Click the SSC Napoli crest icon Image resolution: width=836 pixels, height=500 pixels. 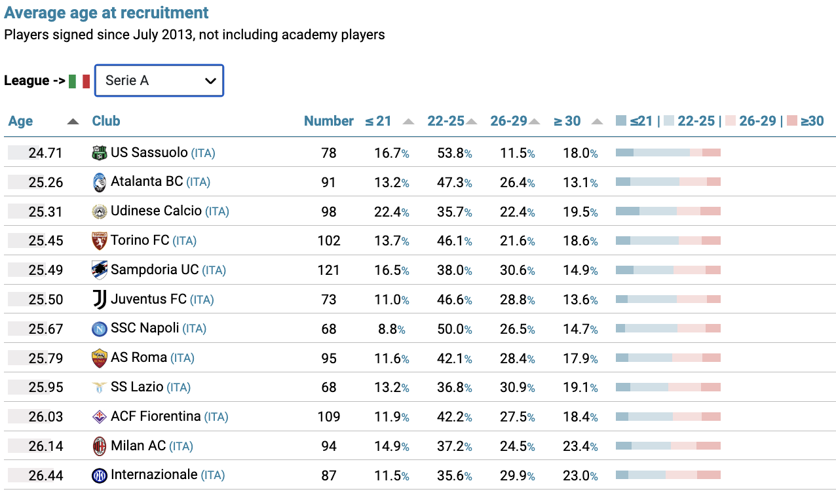pyautogui.click(x=99, y=329)
